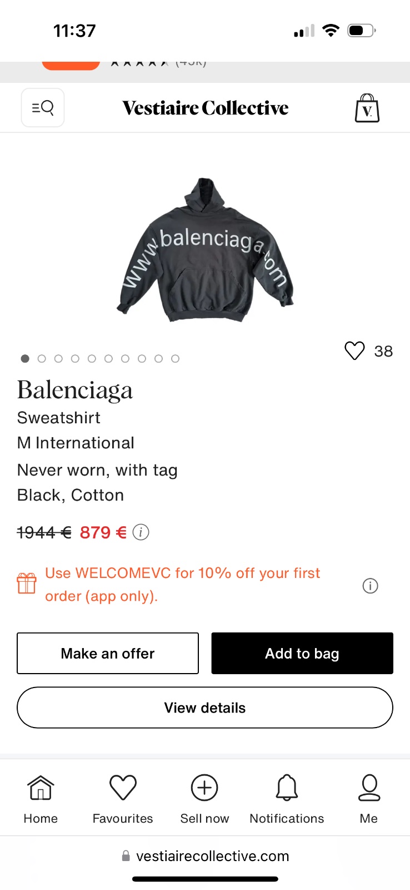Open the shopping bag icon

coord(367,108)
